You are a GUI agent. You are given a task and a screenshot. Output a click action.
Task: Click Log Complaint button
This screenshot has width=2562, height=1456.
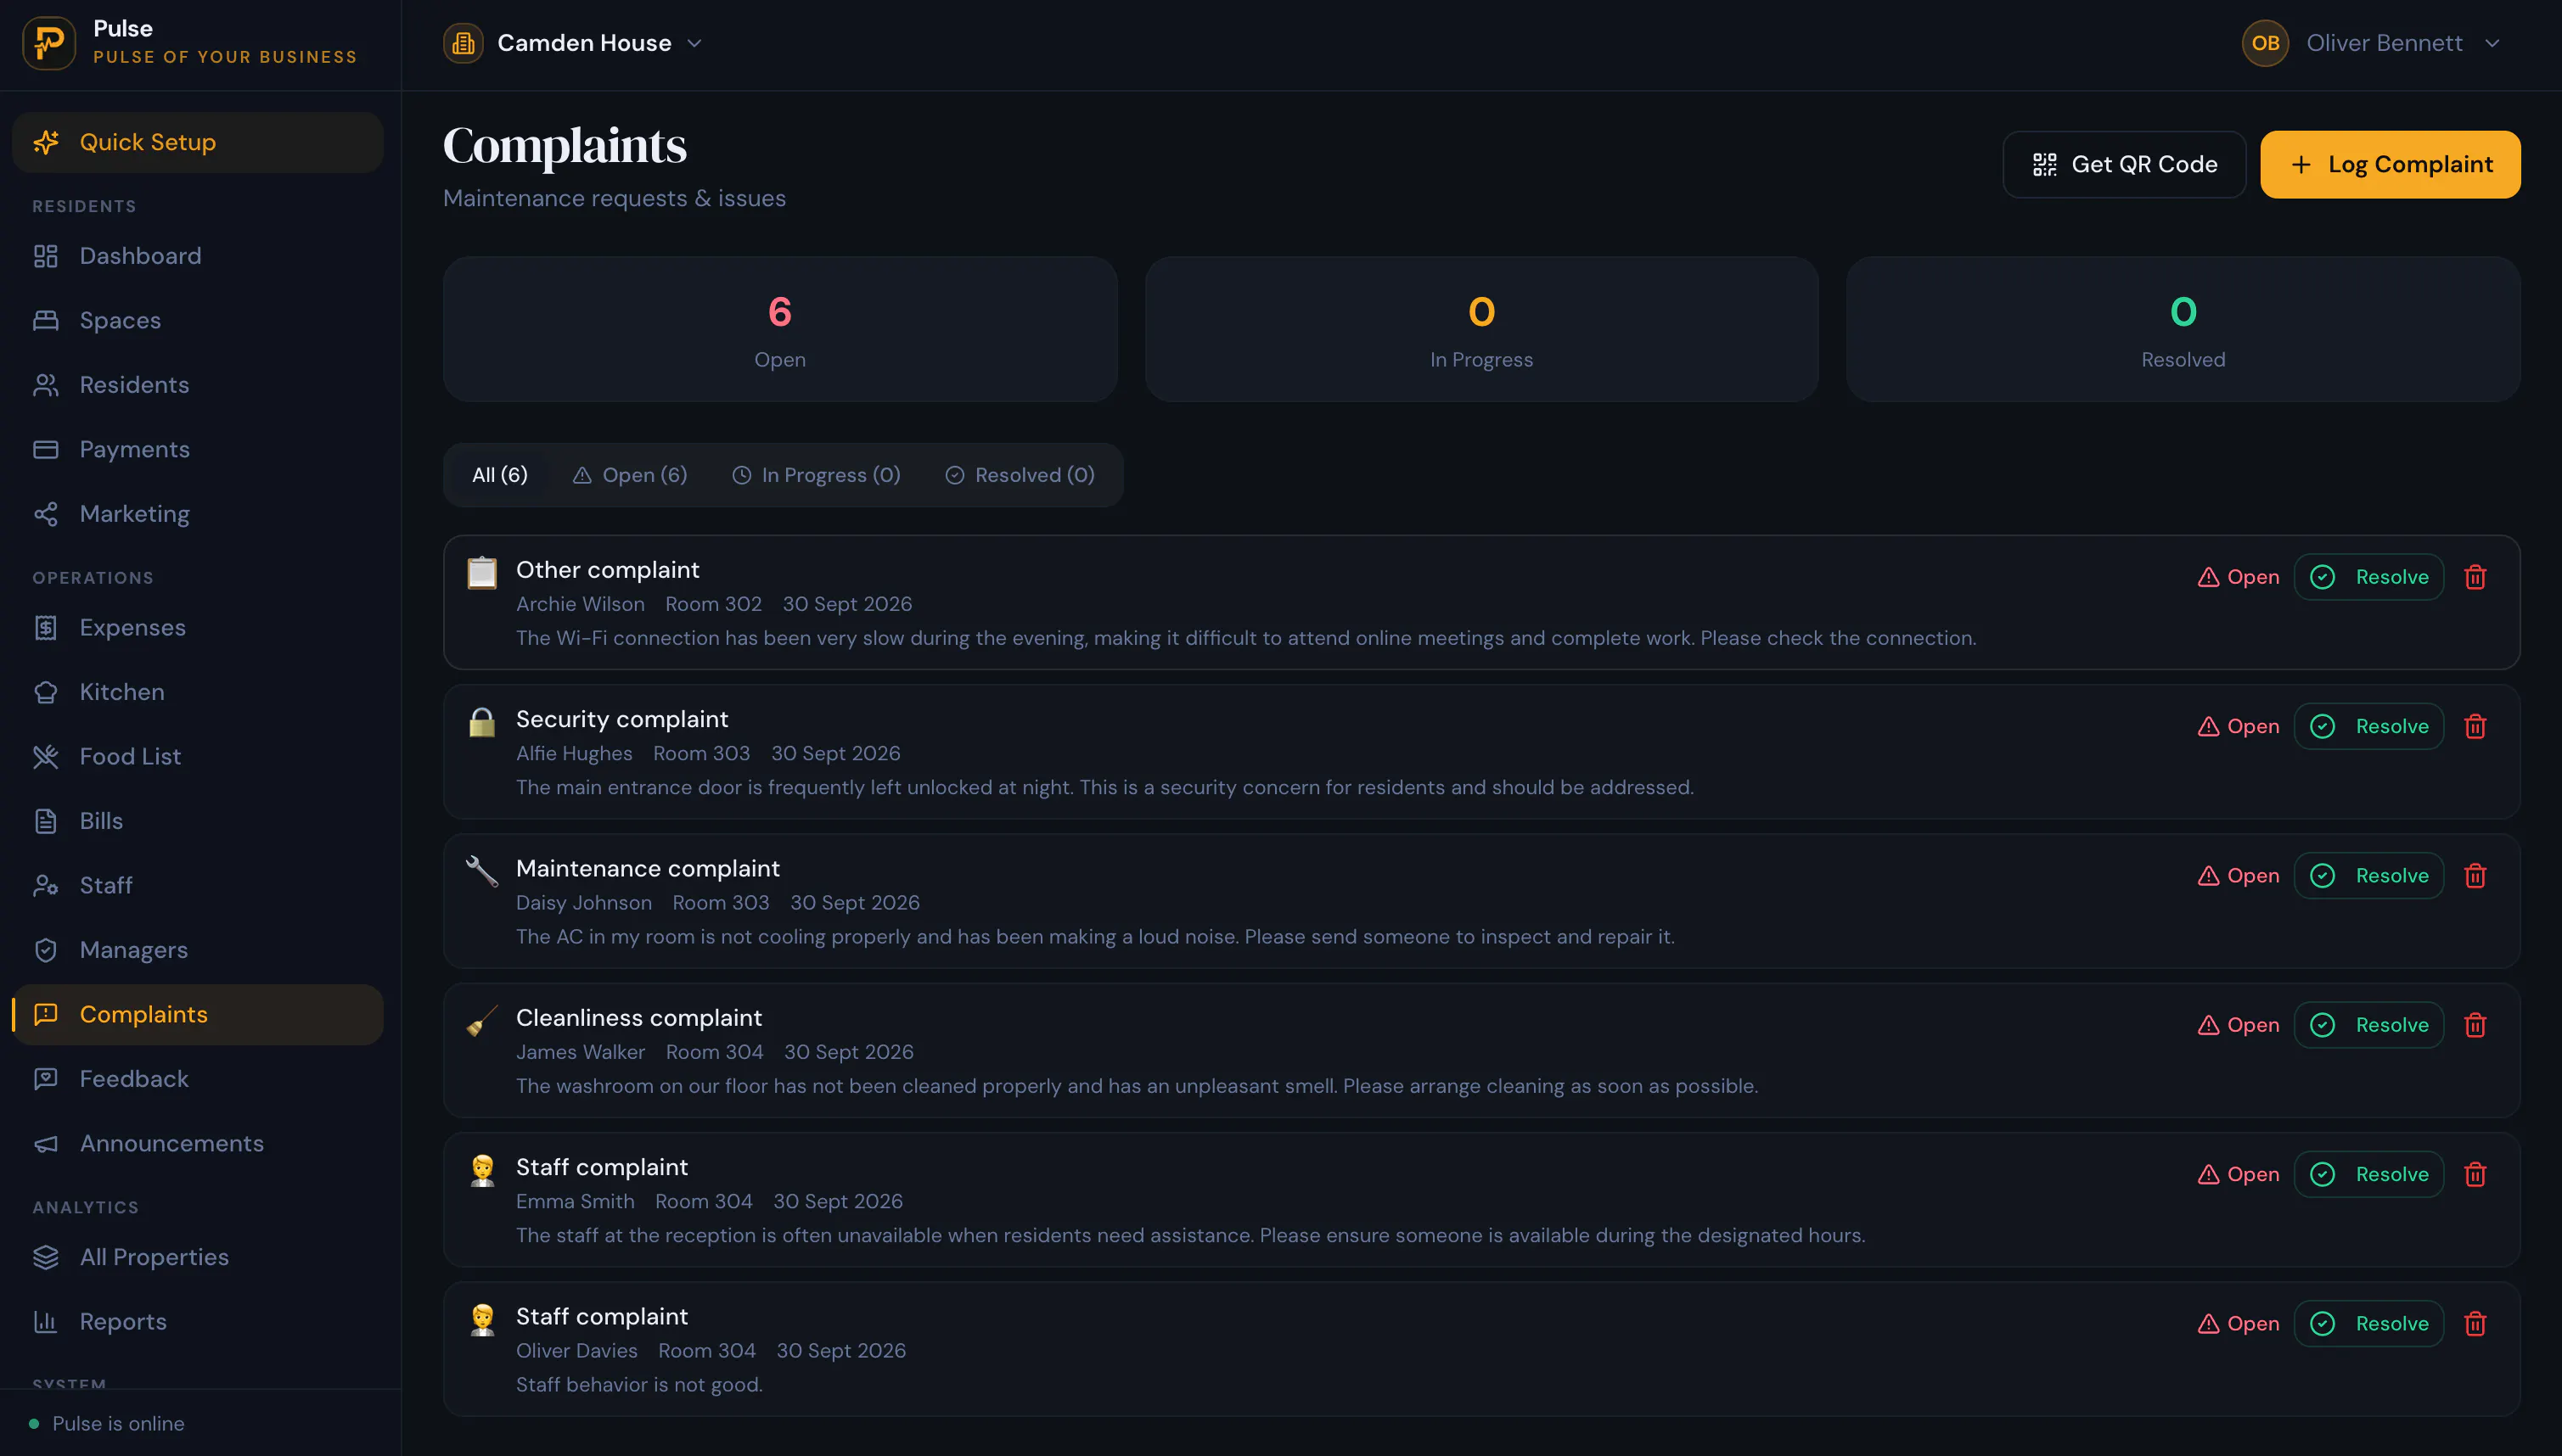click(2390, 164)
